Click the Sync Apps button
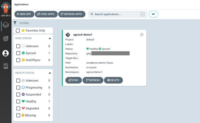200x123 pixels. pyautogui.click(x=46, y=14)
